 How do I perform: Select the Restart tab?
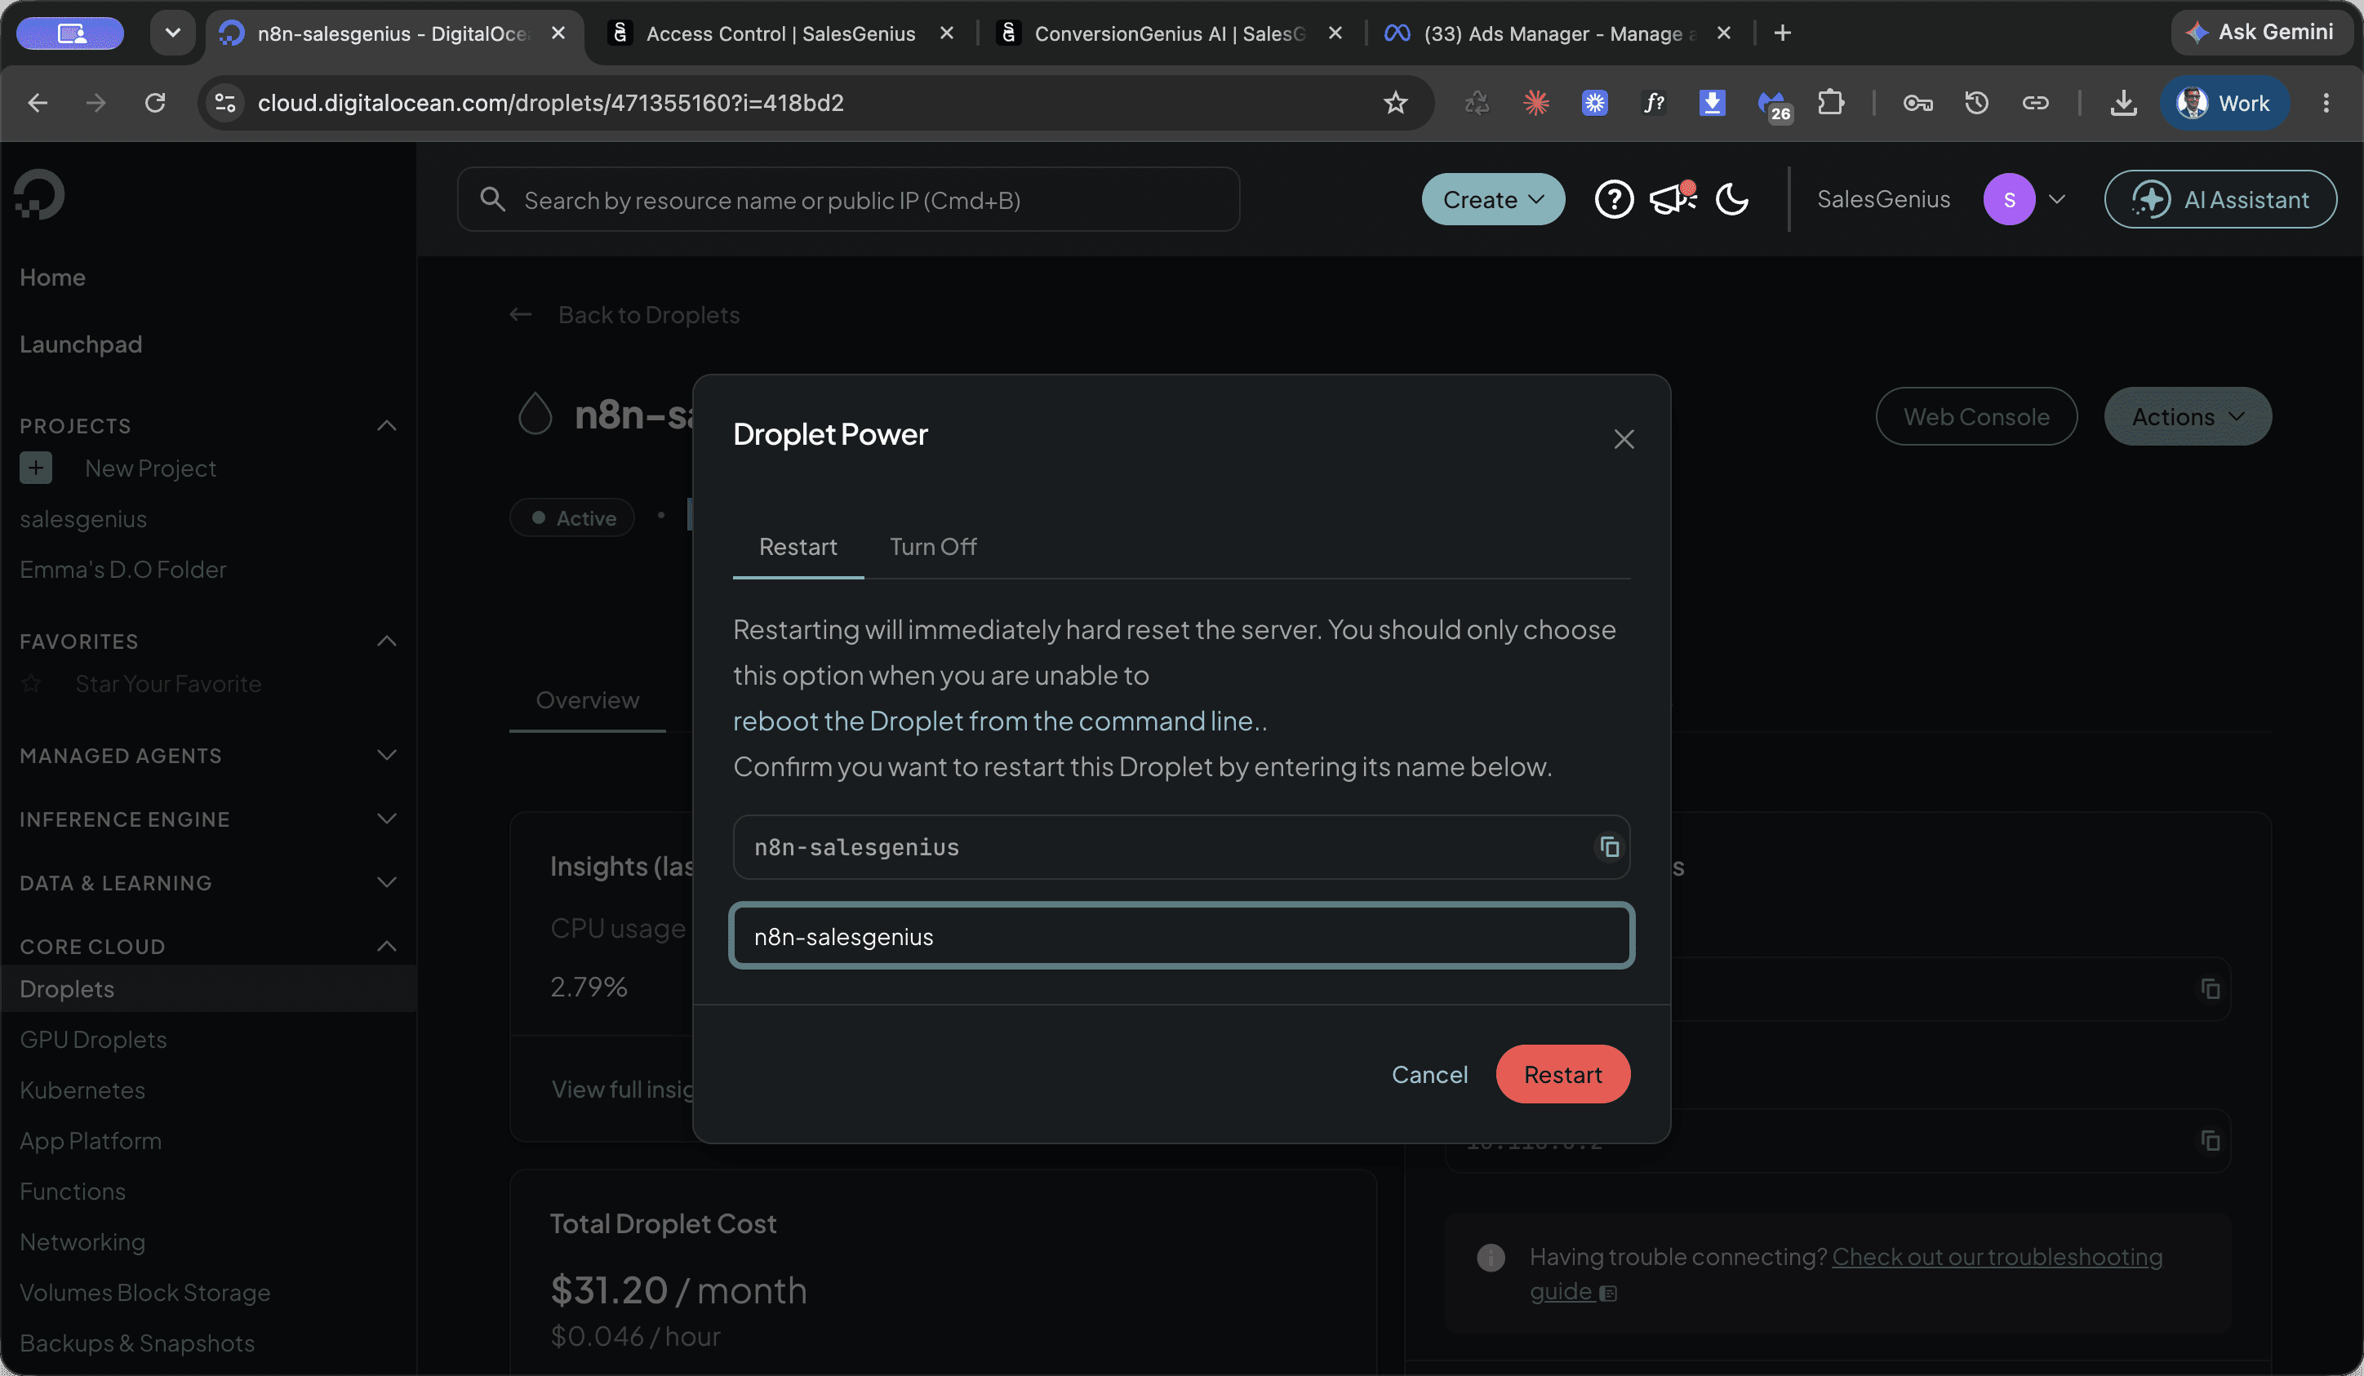(x=798, y=547)
